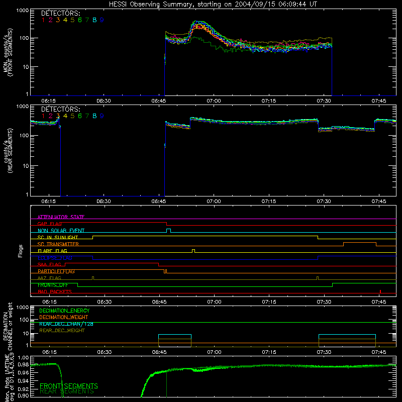402x402 pixels.
Task: Click the 07:00 tick label under the front segments plot
Action: 214,101
